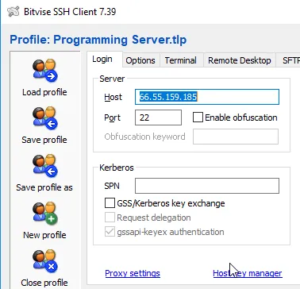The image size is (300, 289).
Task: Open the Proxy settings link
Action: tap(133, 273)
